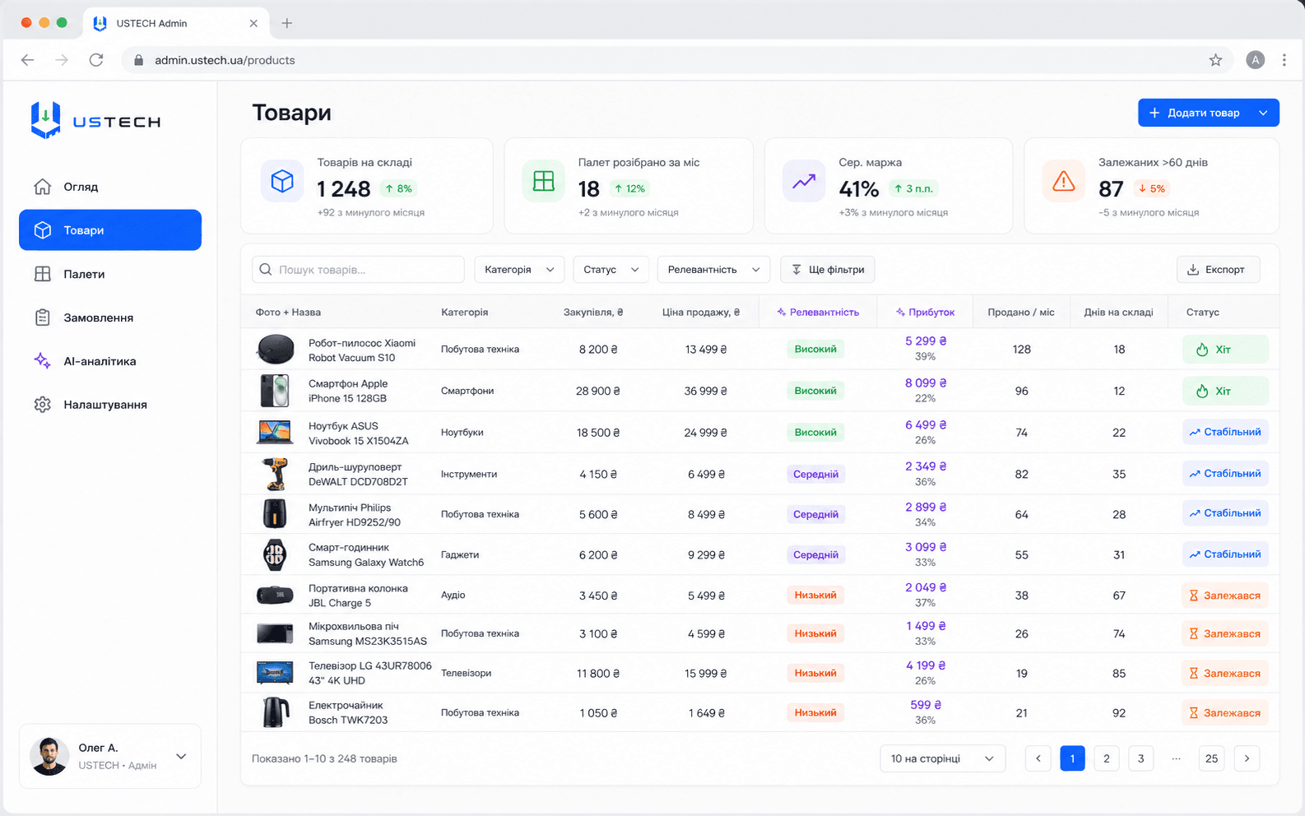Screen dimensions: 1305x816
Task: Click the USTECH favicon on the browser tab
Action: pos(100,23)
